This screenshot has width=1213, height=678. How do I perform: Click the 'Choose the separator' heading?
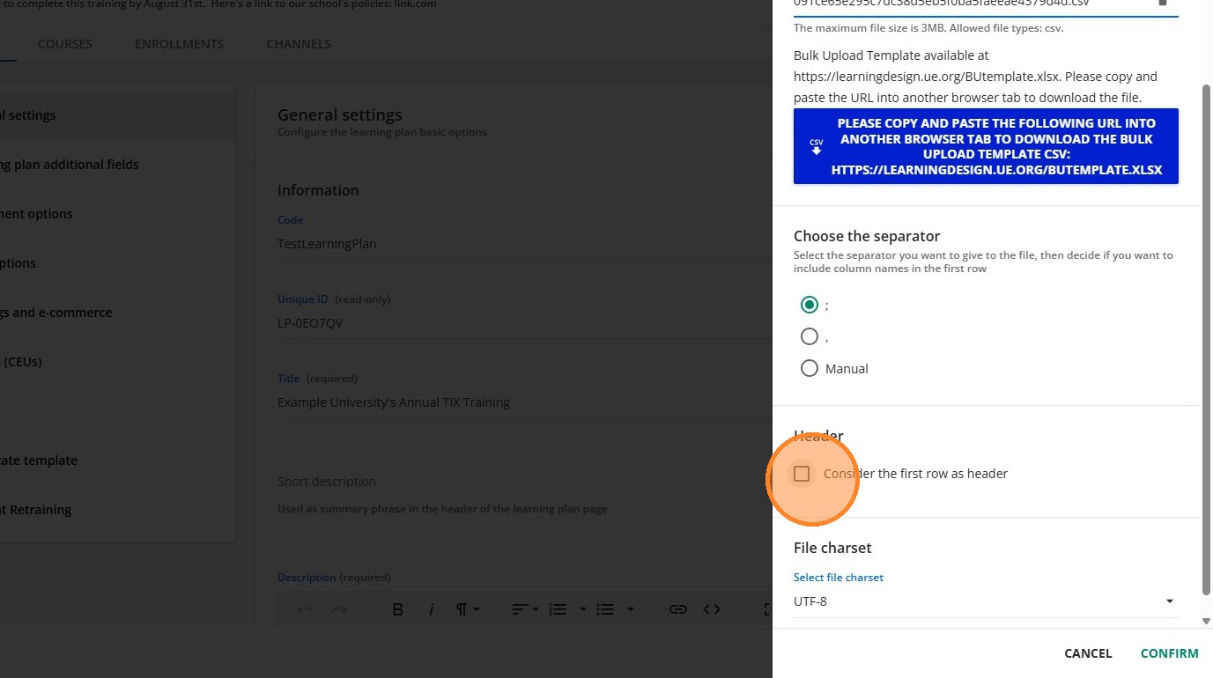click(867, 236)
